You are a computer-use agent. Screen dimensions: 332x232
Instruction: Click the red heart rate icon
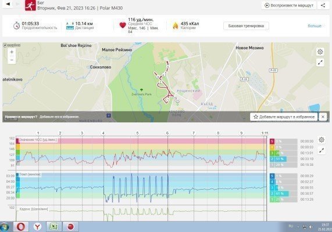[123, 26]
